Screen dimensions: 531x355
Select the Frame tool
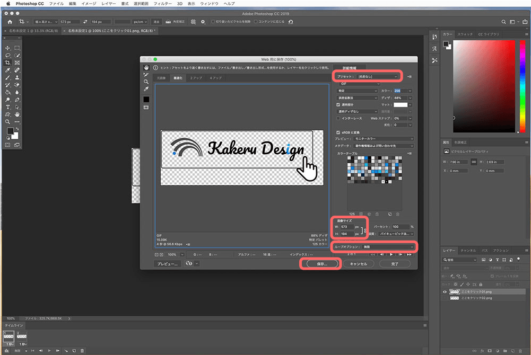click(18, 63)
